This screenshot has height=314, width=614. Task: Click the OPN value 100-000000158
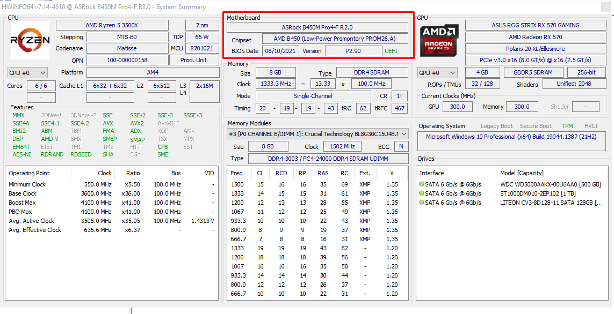coord(127,60)
